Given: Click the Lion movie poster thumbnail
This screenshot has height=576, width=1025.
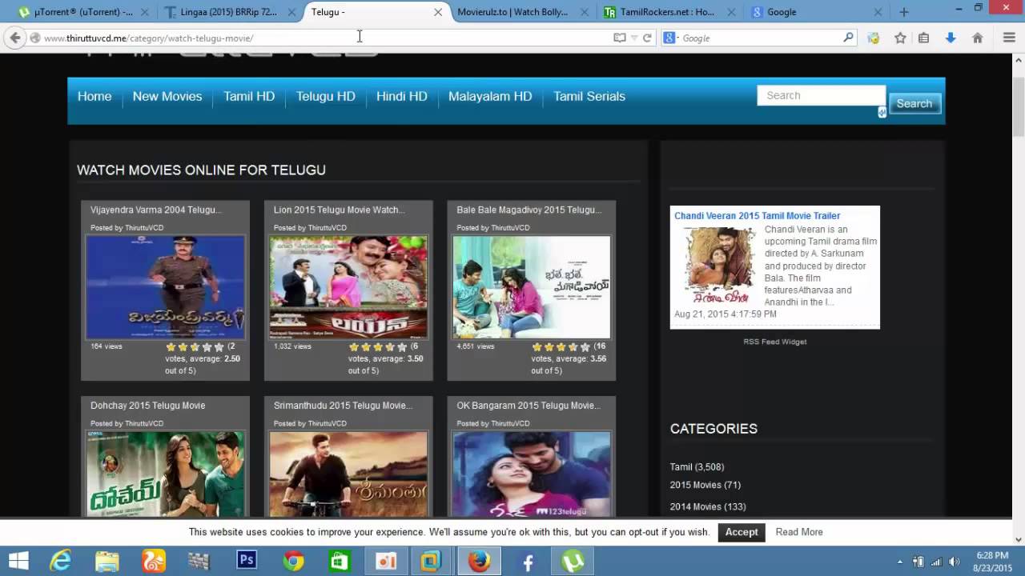Looking at the screenshot, I should click(x=348, y=287).
